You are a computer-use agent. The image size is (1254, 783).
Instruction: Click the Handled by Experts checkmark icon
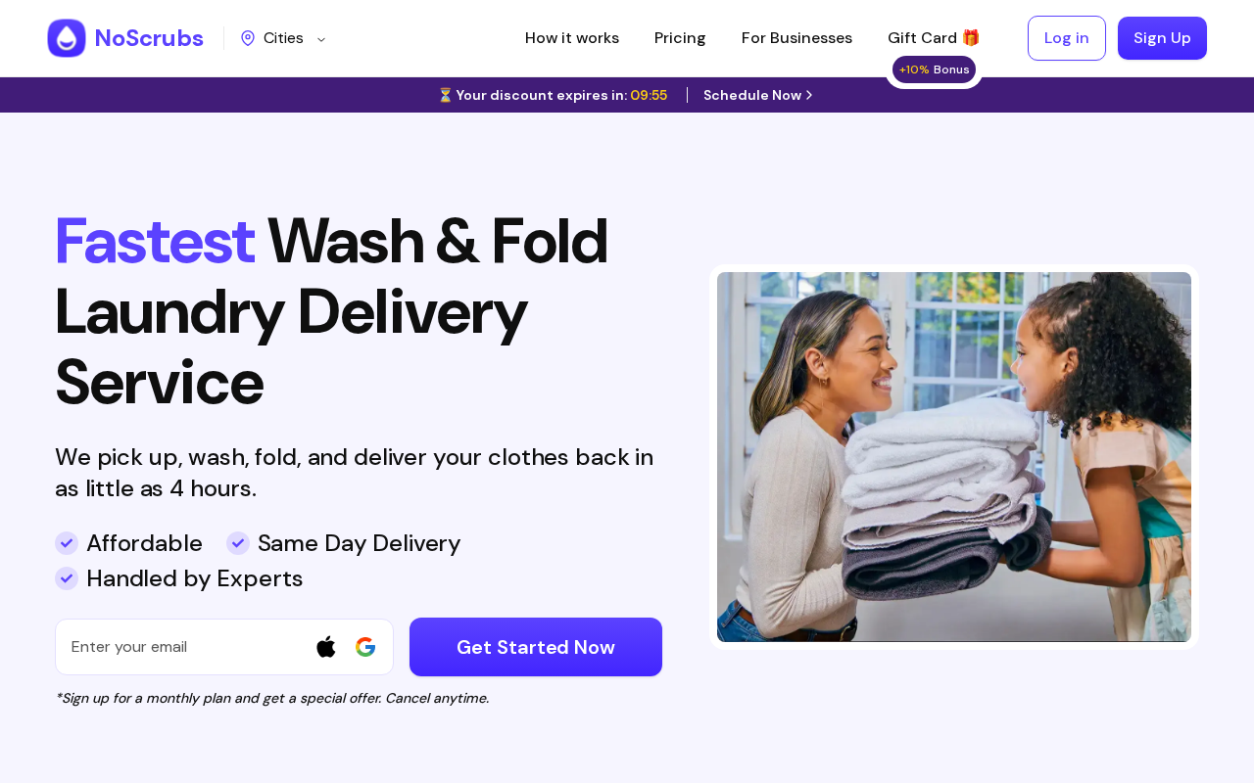67,578
